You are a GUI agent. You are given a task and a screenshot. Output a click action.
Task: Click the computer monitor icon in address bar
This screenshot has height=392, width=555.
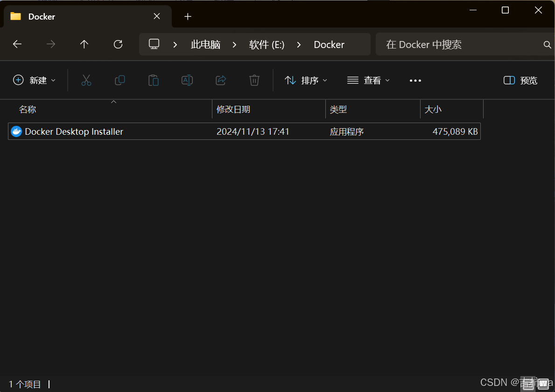pyautogui.click(x=154, y=44)
